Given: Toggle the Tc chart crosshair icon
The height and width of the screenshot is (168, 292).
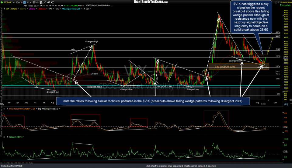Looking at the screenshot, I should (x=34, y=2).
